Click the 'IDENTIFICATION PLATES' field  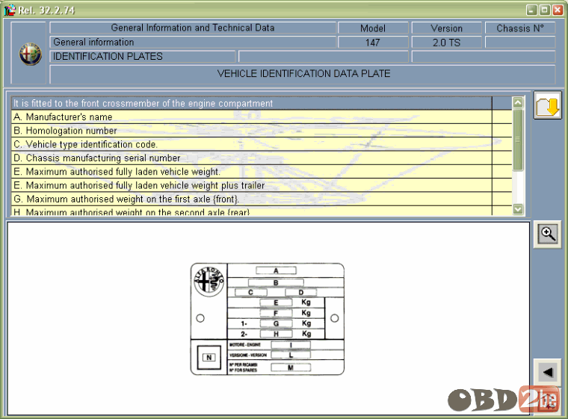pyautogui.click(x=143, y=57)
